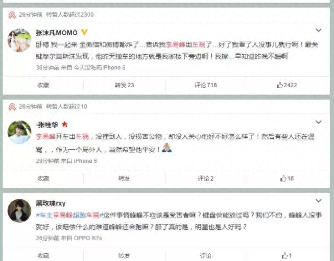
Task: Open 评论 718 comments on first post
Action: (x=206, y=85)
